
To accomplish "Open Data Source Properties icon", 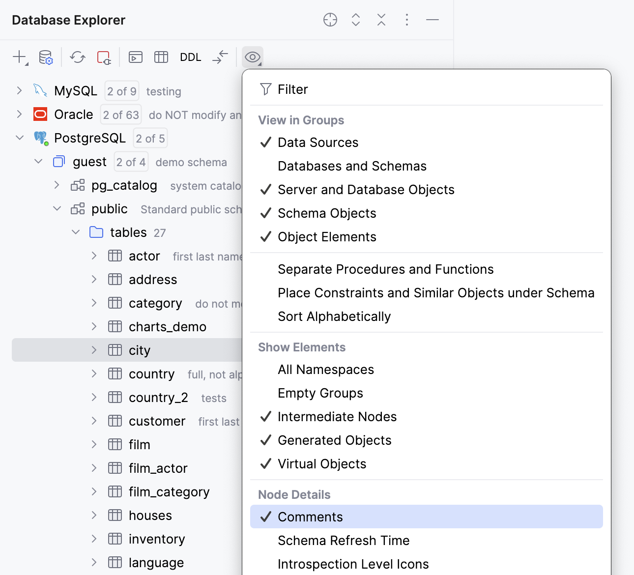I will point(46,57).
